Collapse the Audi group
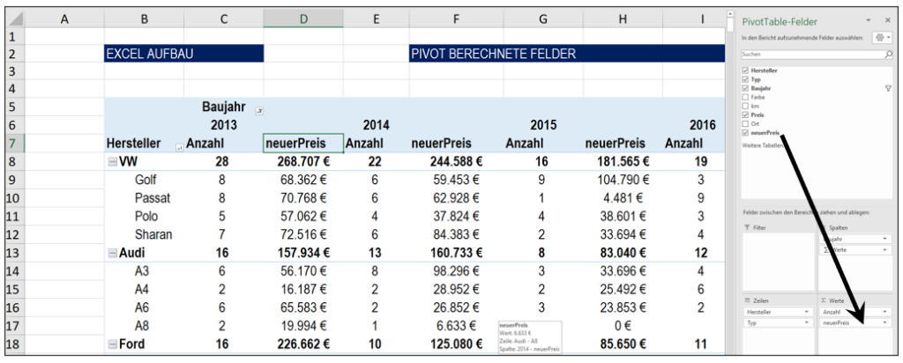 click(x=112, y=253)
